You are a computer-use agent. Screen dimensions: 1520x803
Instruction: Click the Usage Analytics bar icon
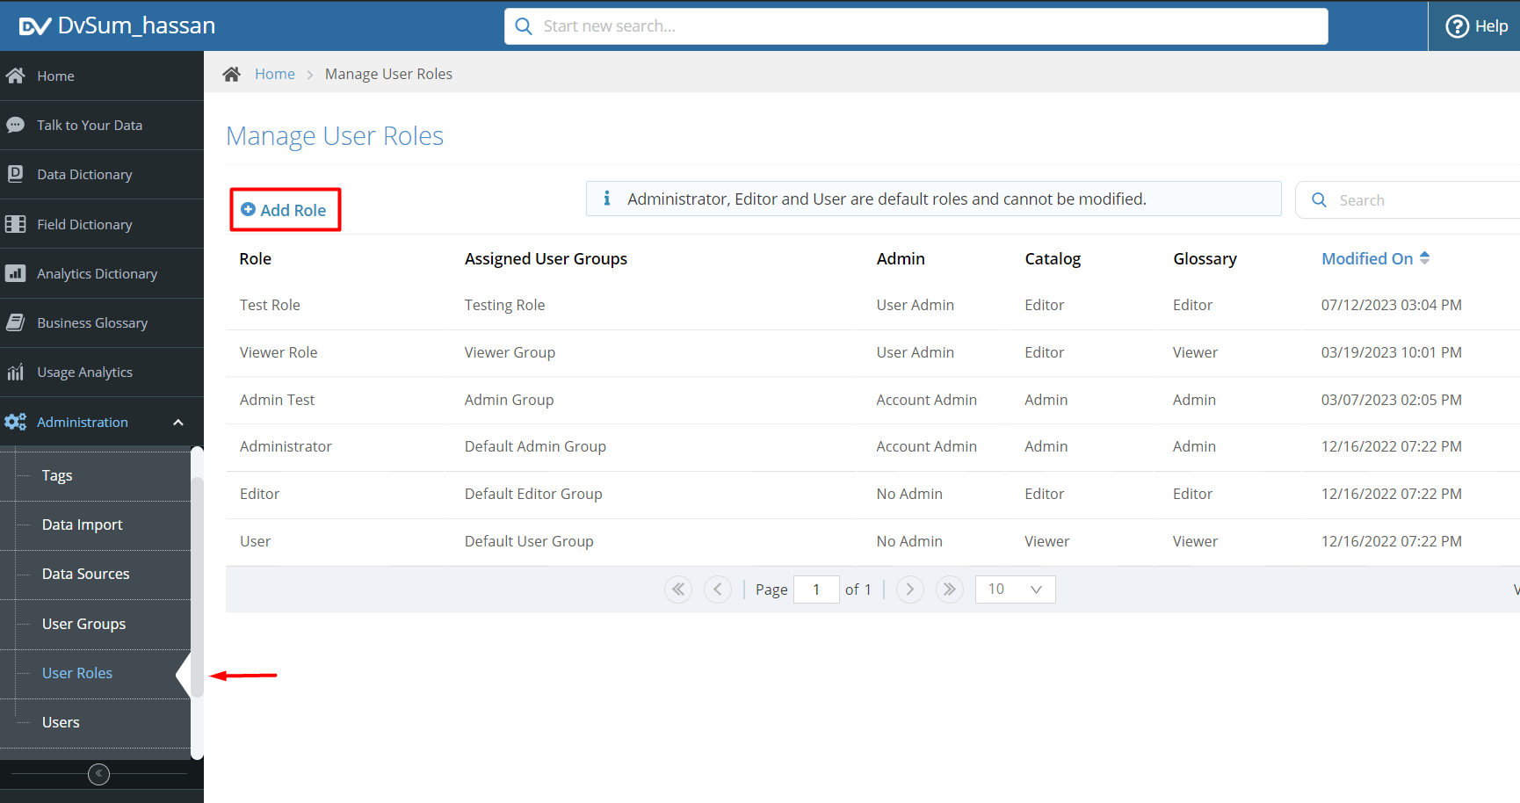point(15,372)
